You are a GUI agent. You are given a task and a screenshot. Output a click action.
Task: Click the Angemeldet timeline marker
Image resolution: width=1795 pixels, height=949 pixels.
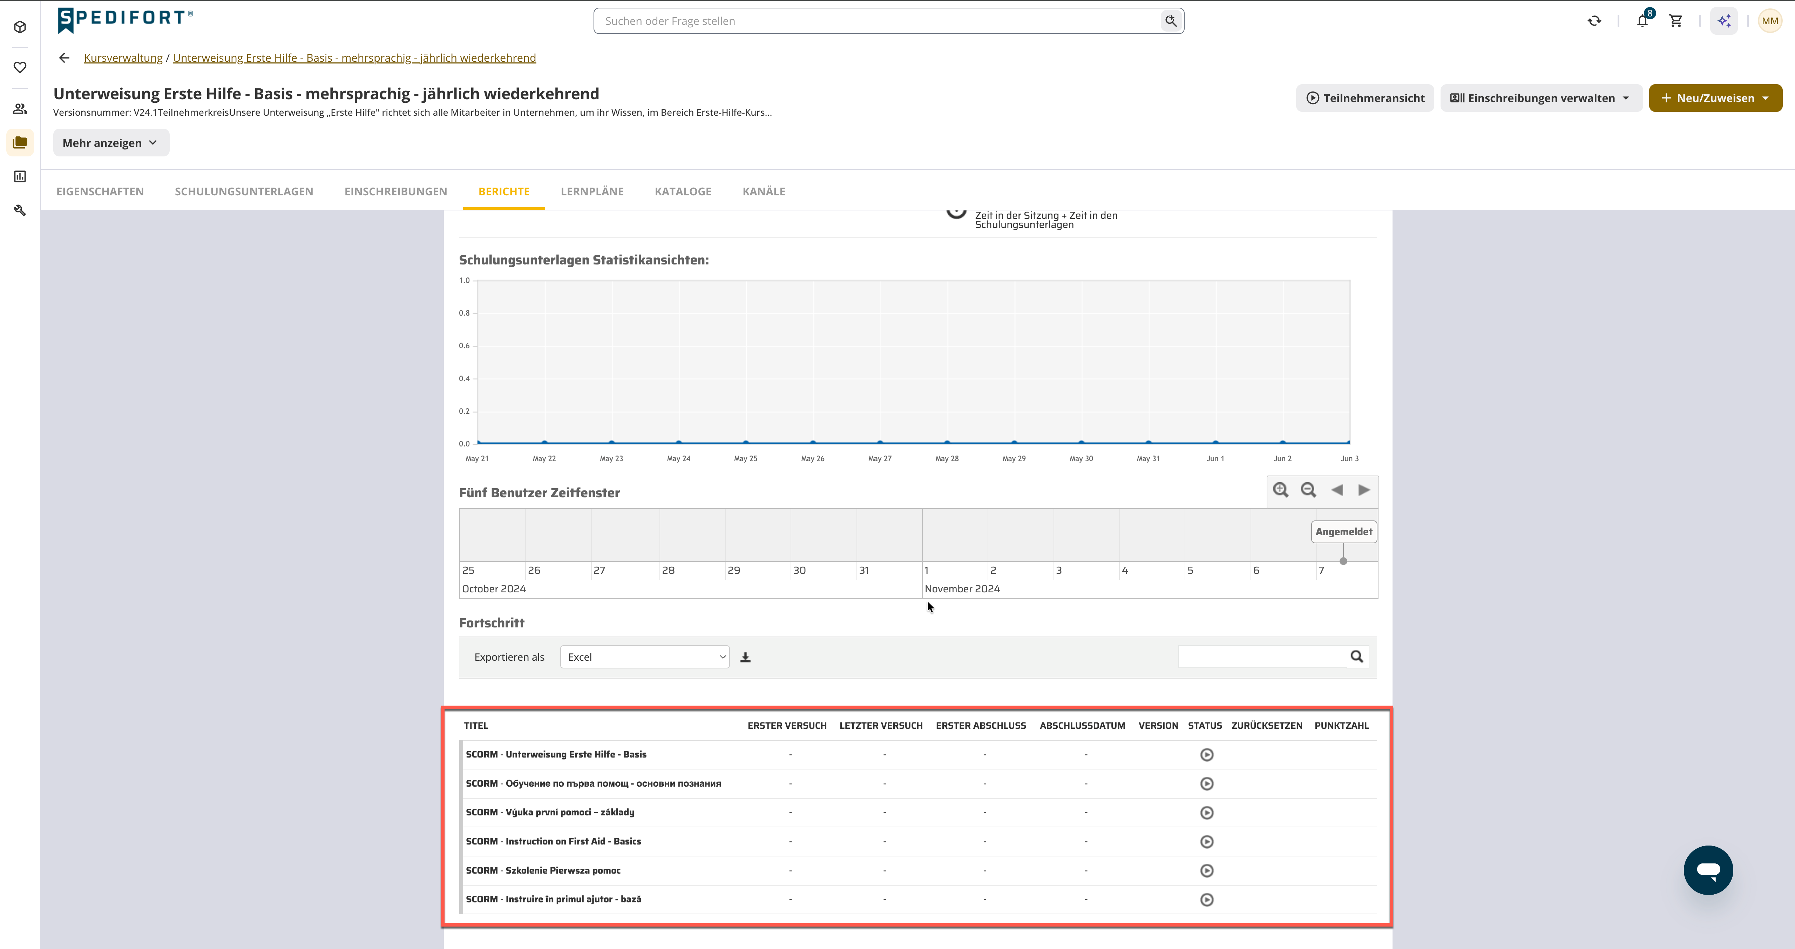[1343, 531]
